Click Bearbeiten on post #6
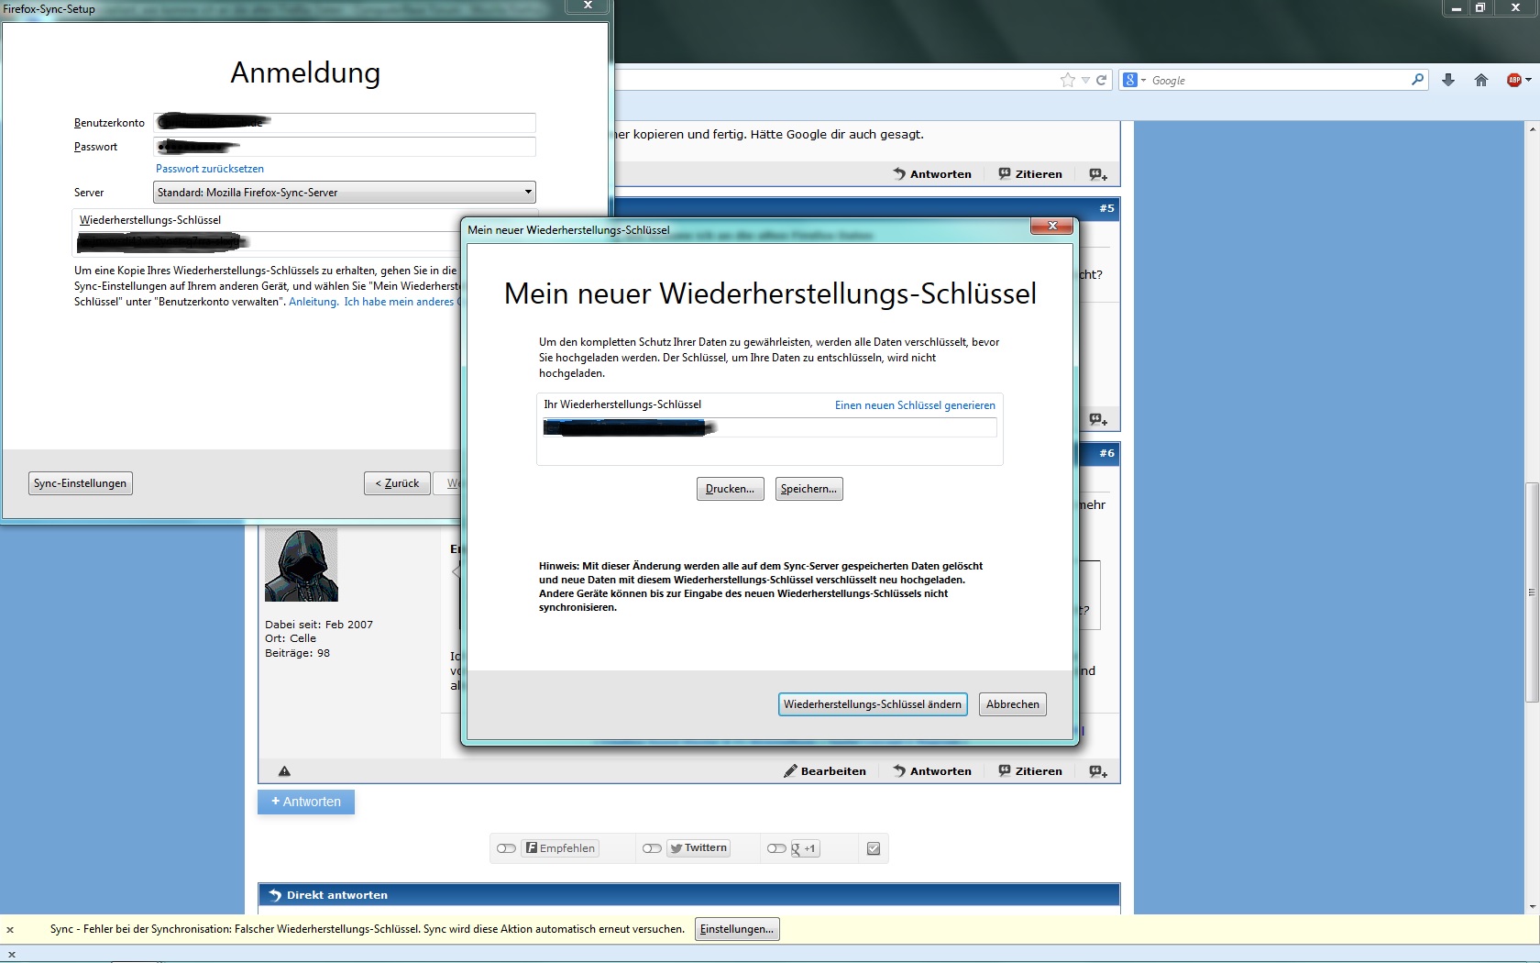Image resolution: width=1540 pixels, height=963 pixels. point(825,771)
